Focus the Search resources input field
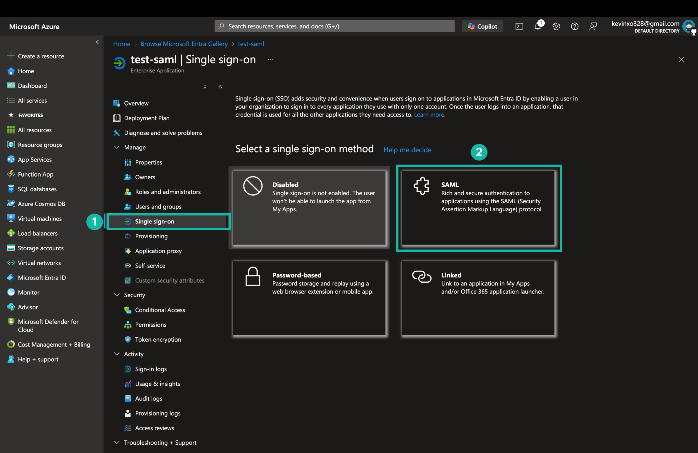 coord(335,26)
